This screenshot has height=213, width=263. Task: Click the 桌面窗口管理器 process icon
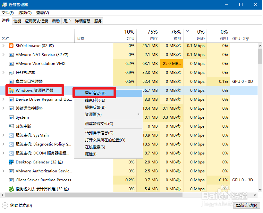(x=11, y=82)
